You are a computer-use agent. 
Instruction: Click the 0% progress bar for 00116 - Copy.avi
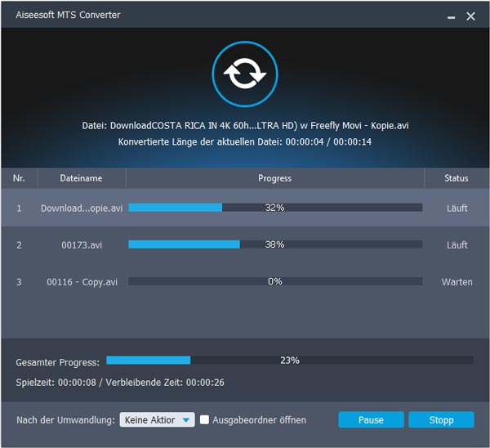(275, 281)
